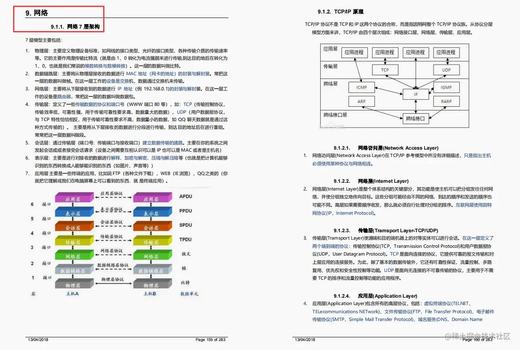This screenshot has height=350, width=520.
Task: Click the '9. 网络' chapter heading
Action: tap(37, 13)
